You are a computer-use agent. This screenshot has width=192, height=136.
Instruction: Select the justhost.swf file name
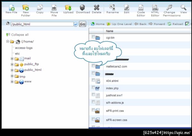click(114, 95)
